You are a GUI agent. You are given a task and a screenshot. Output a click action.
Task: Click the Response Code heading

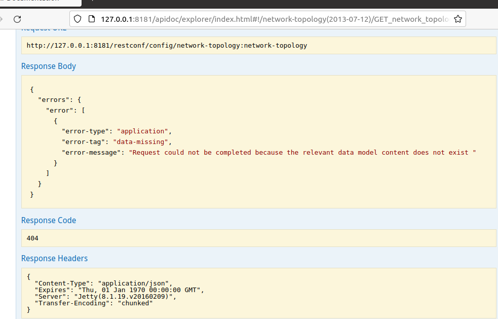(49, 221)
